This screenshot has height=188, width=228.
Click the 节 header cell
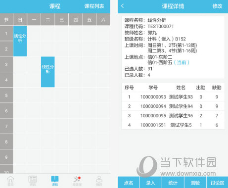click(x=6, y=20)
